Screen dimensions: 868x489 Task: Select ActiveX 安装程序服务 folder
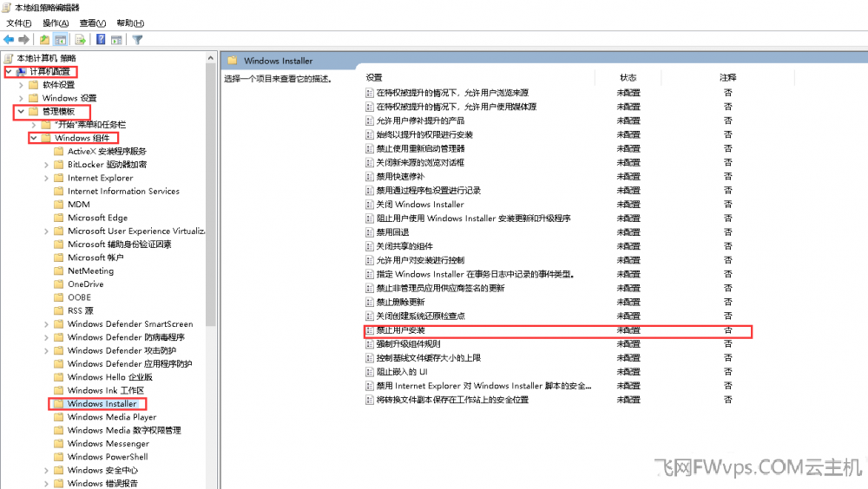(107, 151)
